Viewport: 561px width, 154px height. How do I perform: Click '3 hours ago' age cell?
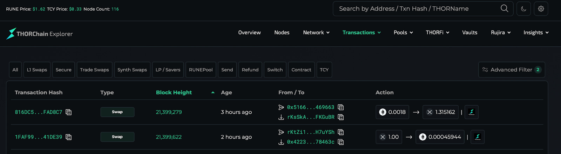click(236, 112)
